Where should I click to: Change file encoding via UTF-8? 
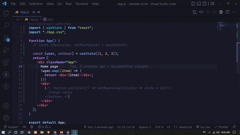[x=159, y=127]
